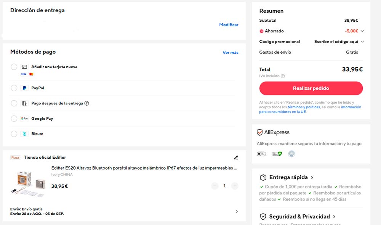Image resolution: width=381 pixels, height=225 pixels.
Task: Click the round blue certification seal
Action: click(x=291, y=154)
